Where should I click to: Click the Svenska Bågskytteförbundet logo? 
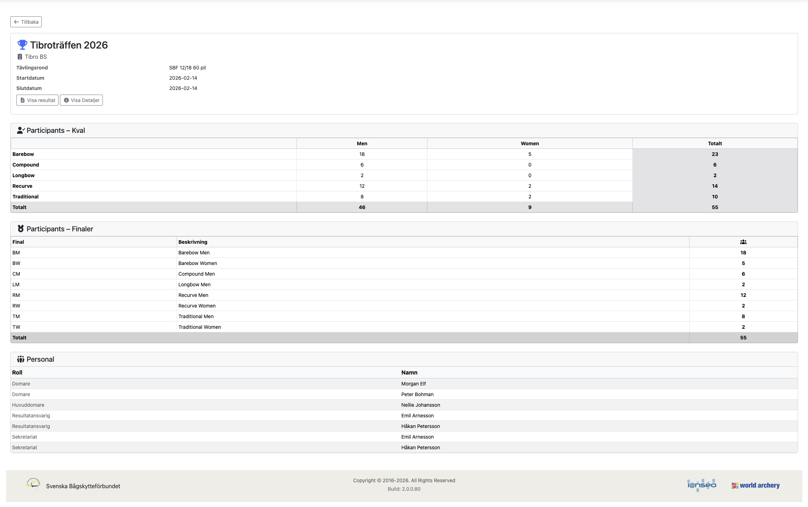pyautogui.click(x=33, y=484)
